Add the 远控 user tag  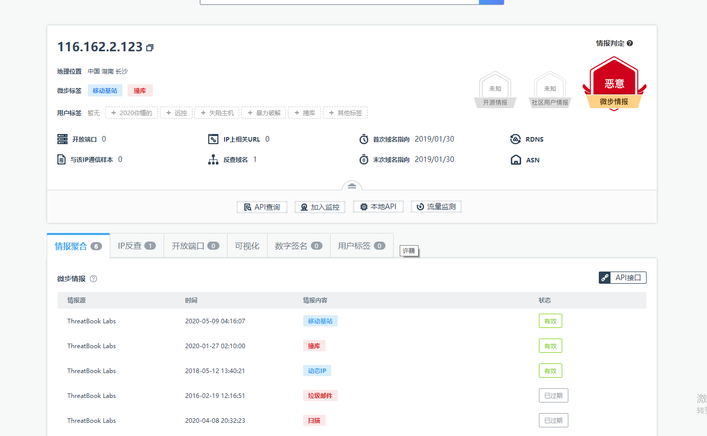pos(176,113)
